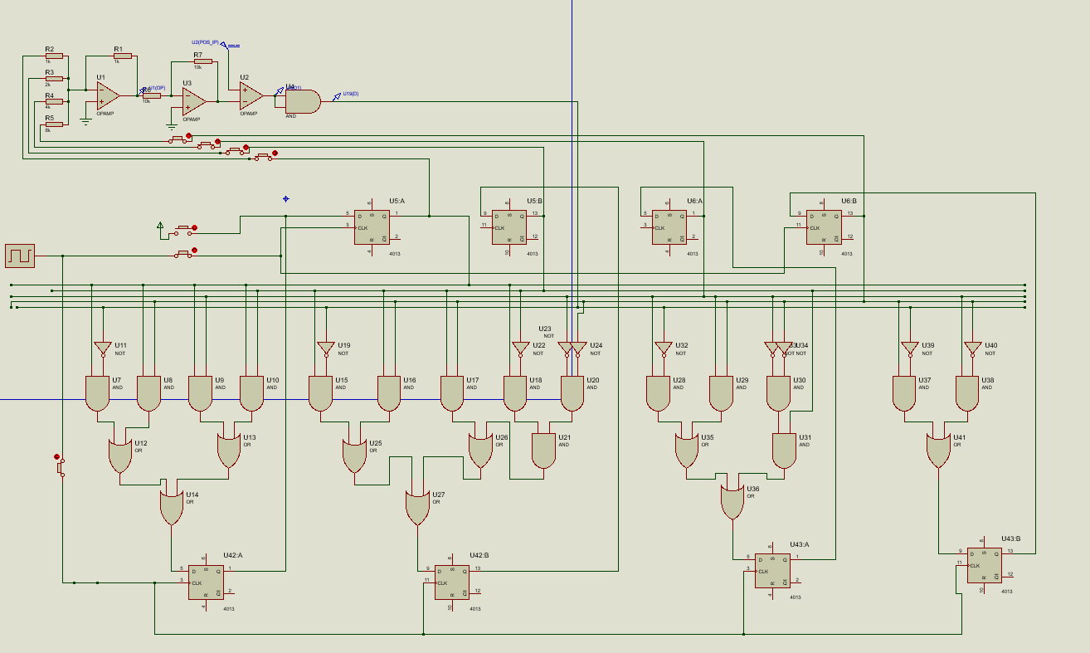The width and height of the screenshot is (1090, 653).
Task: Select resistor R2 (1k)
Action: 54,56
